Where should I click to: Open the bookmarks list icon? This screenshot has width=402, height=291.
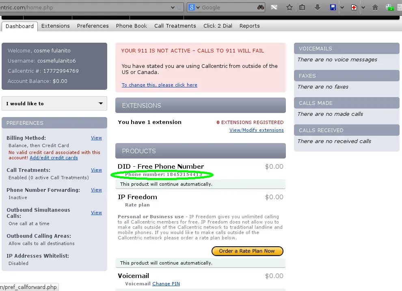coord(302,7)
